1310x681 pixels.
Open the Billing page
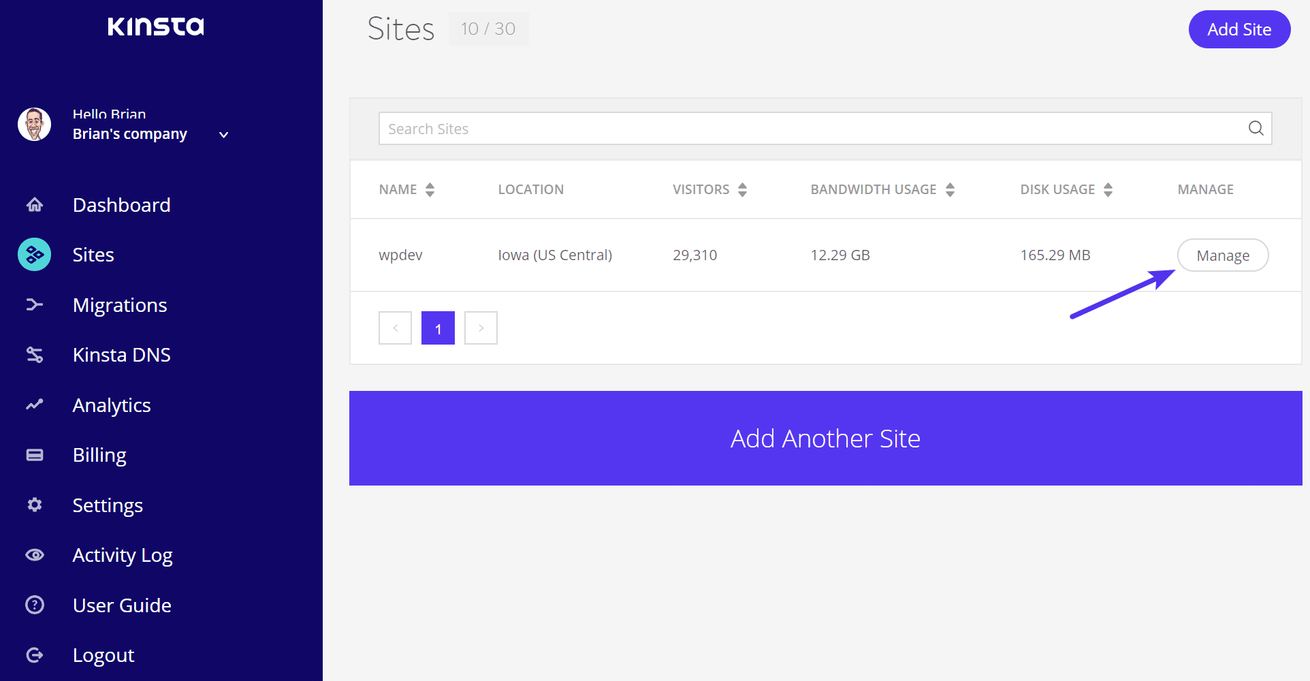(99, 455)
